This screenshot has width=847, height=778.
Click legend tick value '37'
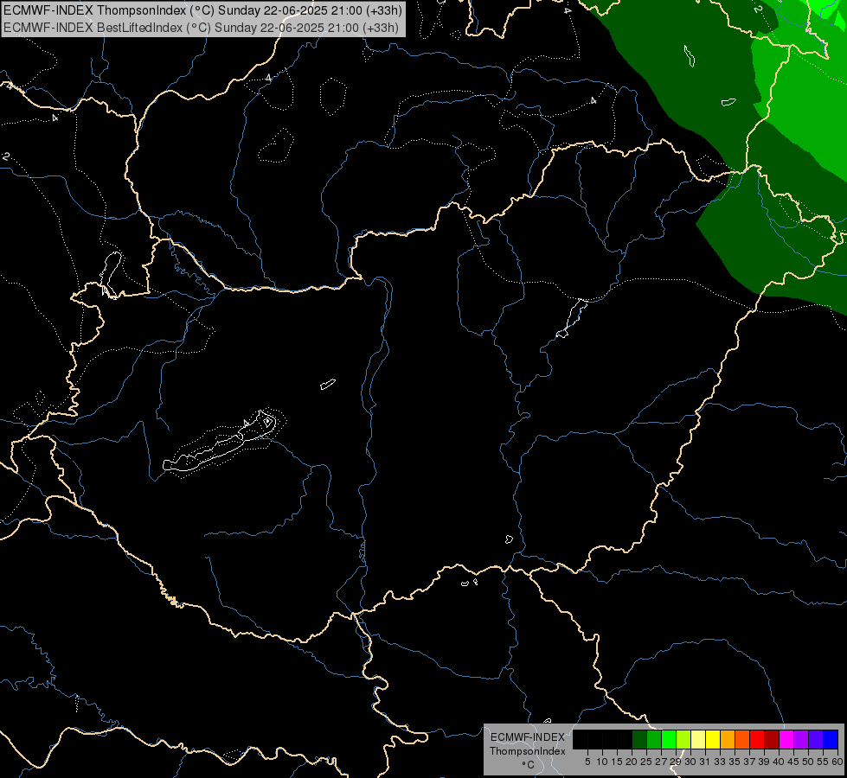[x=749, y=762]
